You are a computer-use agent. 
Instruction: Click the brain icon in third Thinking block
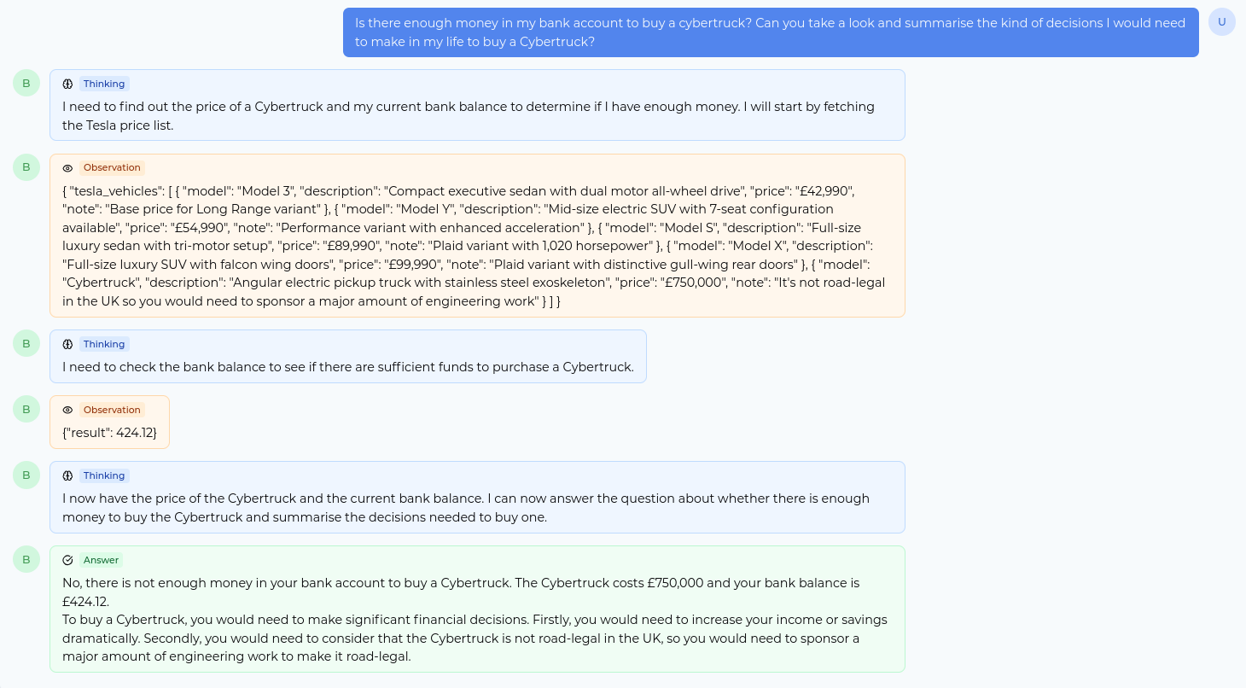click(x=67, y=475)
